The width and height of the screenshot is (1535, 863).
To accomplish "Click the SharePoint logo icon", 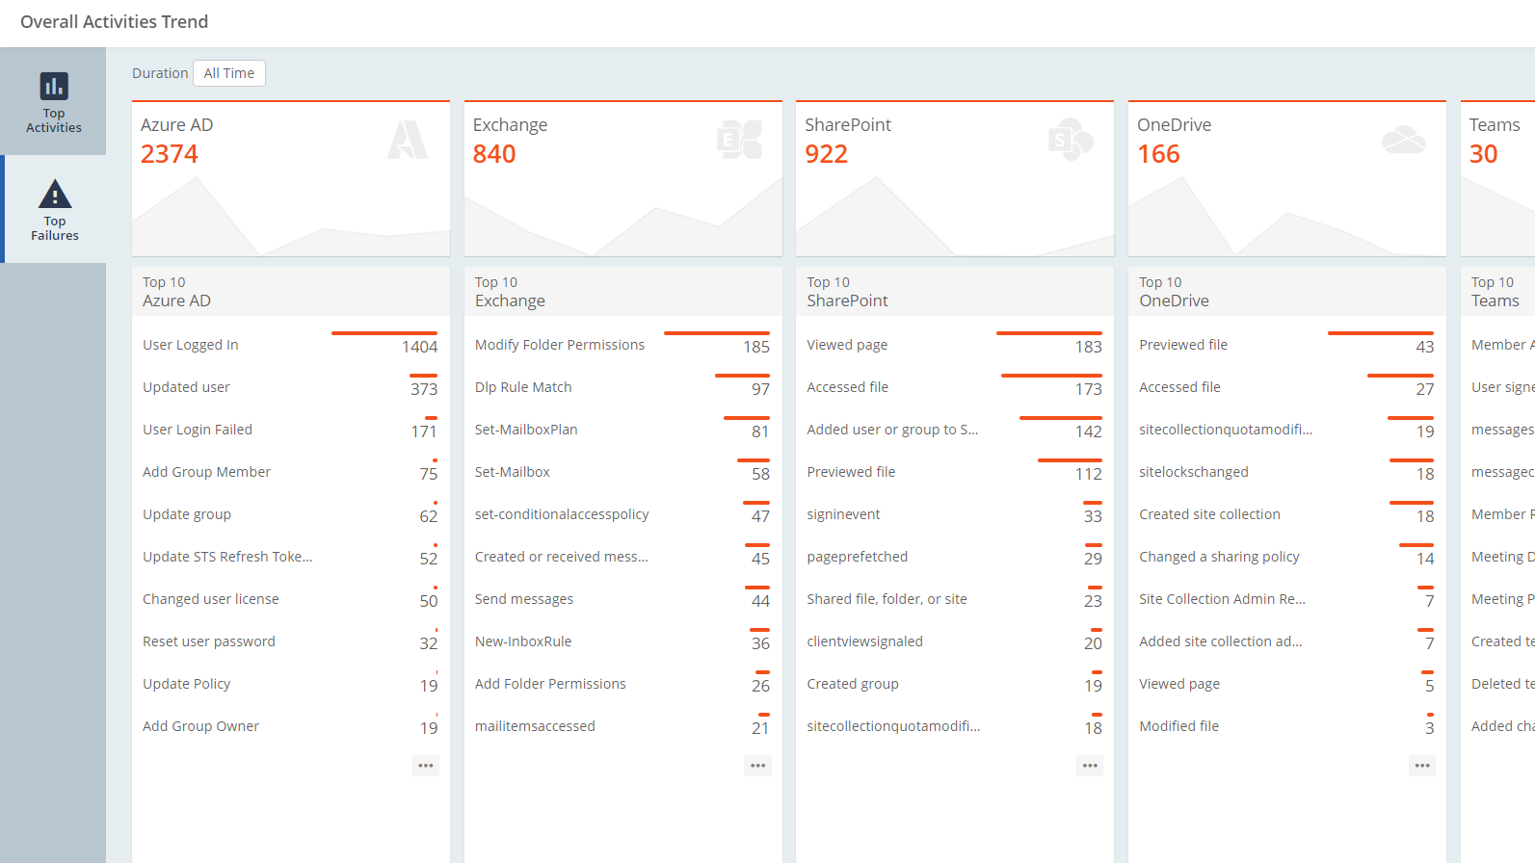I will click(1071, 141).
